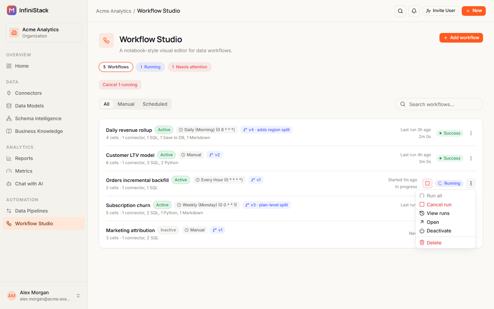Click Delete in the context menu
Image resolution: width=494 pixels, height=309 pixels.
coord(445,243)
